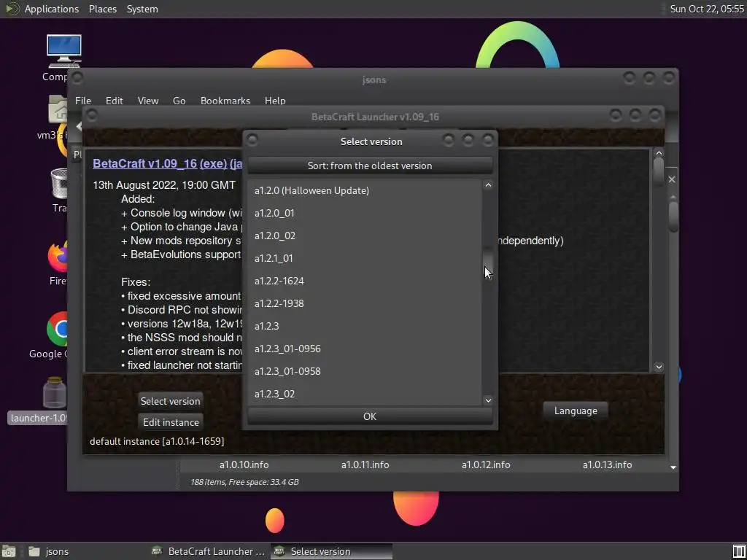
Task: Click workspace switcher icon at bottom right
Action: click(739, 551)
